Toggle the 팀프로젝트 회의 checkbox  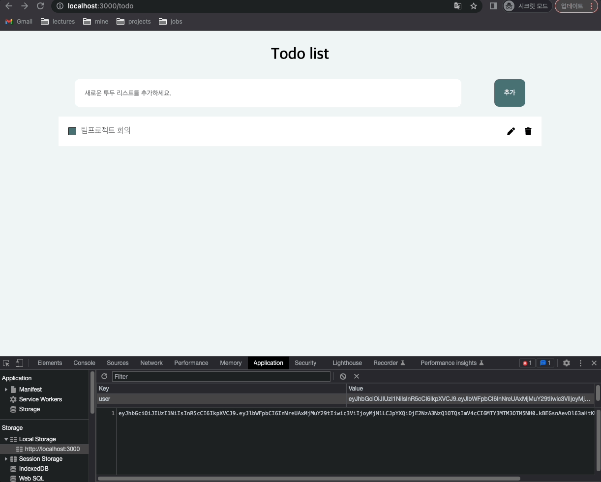(72, 131)
